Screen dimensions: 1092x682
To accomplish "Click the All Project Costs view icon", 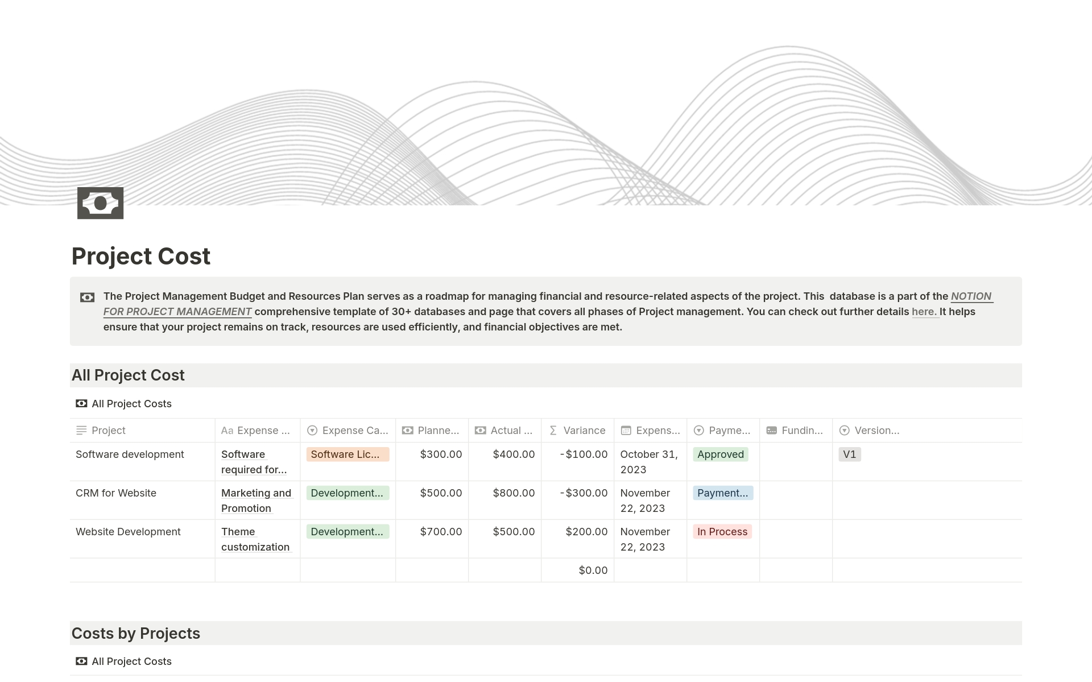I will (82, 403).
